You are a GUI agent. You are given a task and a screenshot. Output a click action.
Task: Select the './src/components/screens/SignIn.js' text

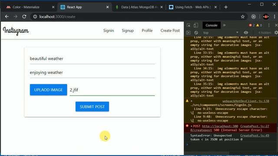221,105
